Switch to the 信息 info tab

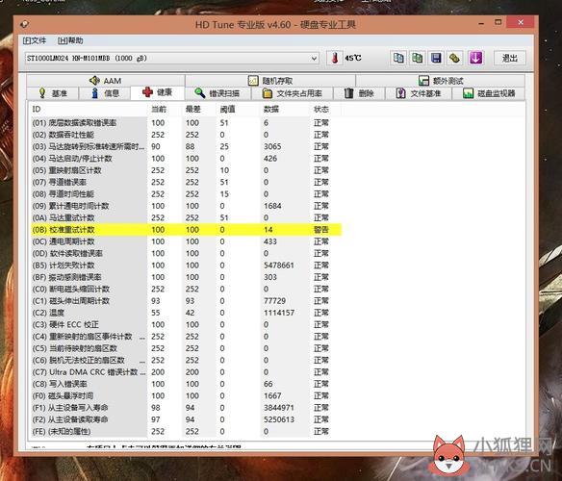(x=105, y=93)
